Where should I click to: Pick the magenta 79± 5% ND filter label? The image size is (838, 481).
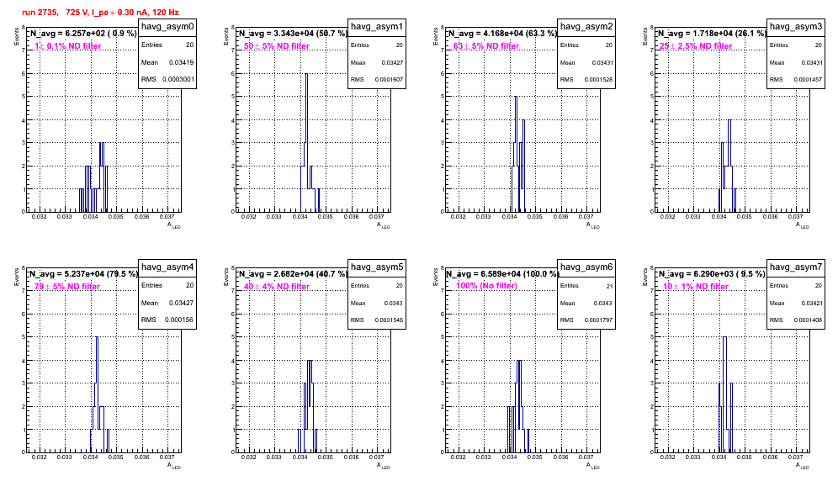[67, 287]
